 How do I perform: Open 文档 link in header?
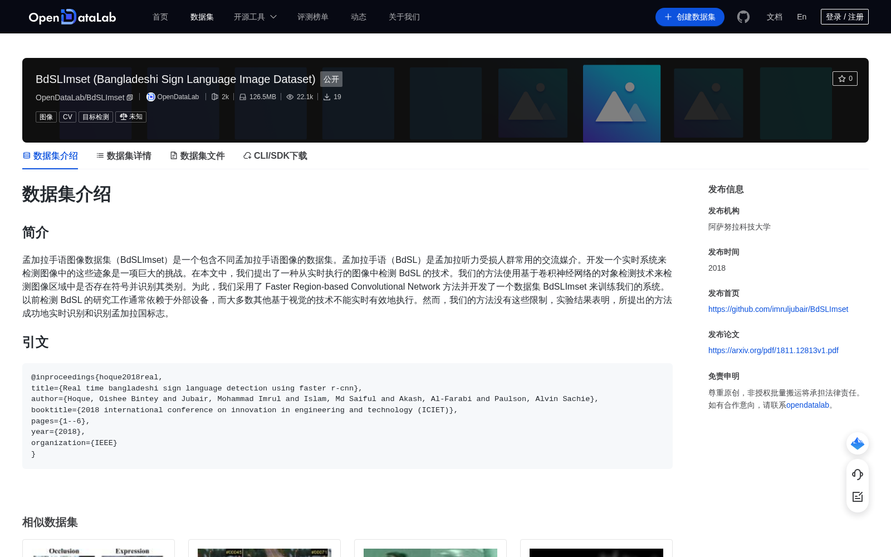point(775,17)
